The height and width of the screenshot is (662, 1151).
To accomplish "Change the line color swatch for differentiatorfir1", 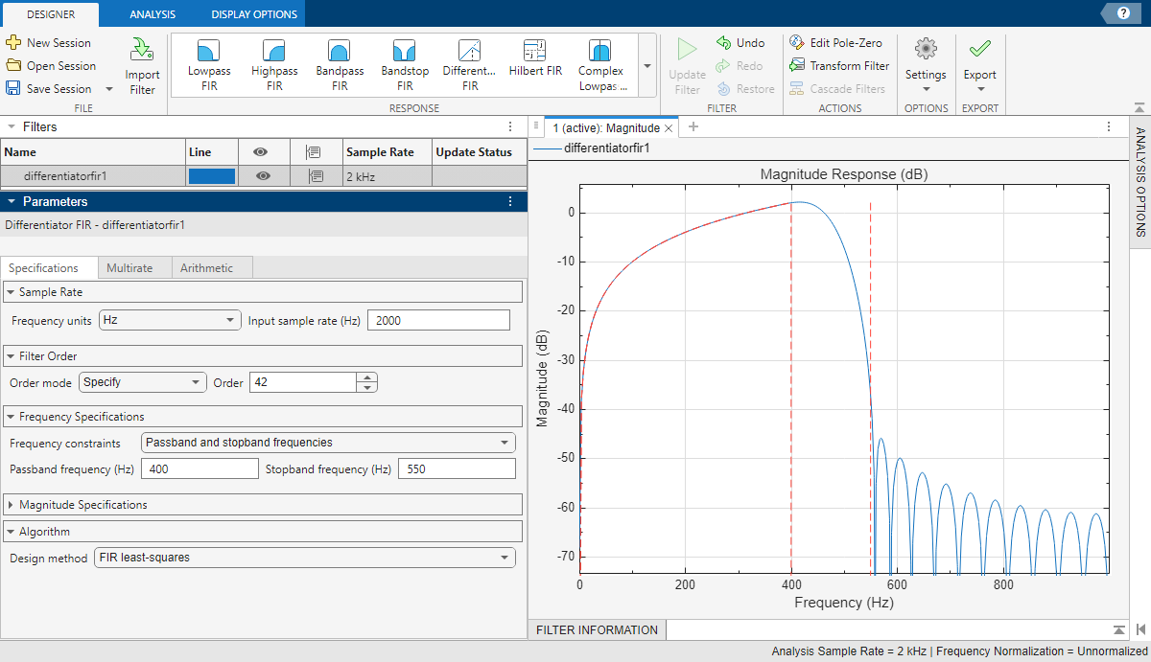I will (210, 175).
